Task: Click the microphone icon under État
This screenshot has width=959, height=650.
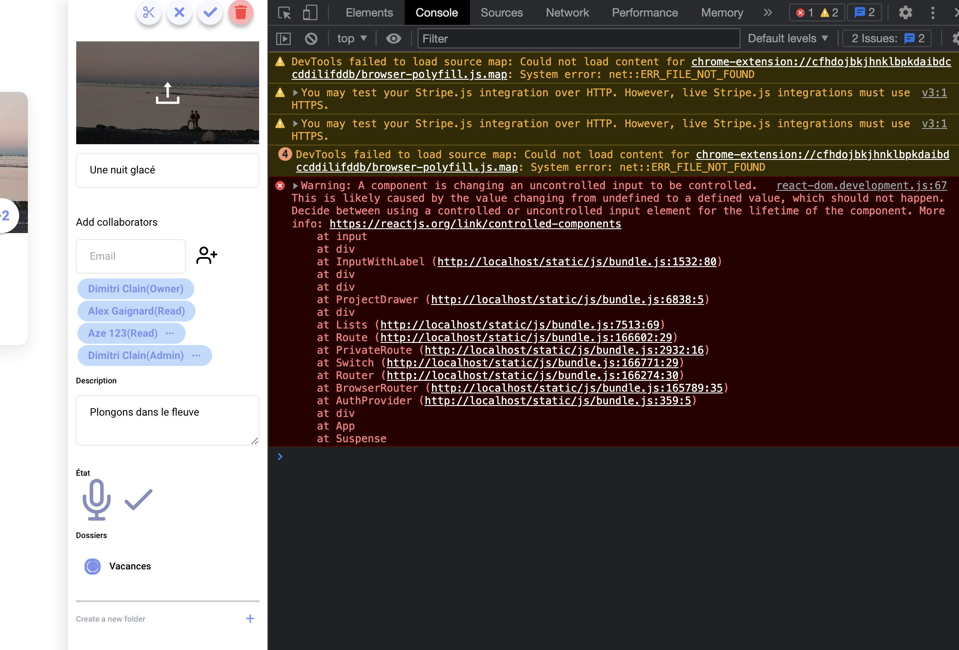Action: (x=96, y=499)
